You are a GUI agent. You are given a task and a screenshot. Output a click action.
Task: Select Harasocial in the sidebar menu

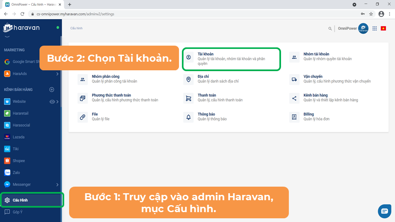pos(21,125)
